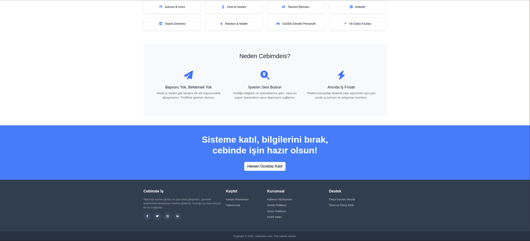Click the Hemen Ücretsiz Katıl button
Image resolution: width=530 pixels, height=241 pixels.
coord(265,166)
